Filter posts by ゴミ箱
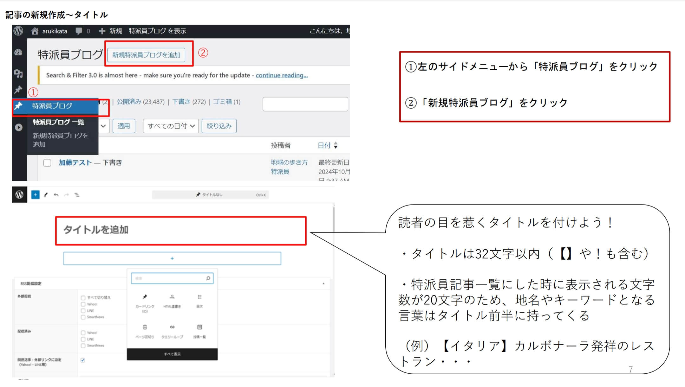This screenshot has height=387, width=685. (222, 102)
